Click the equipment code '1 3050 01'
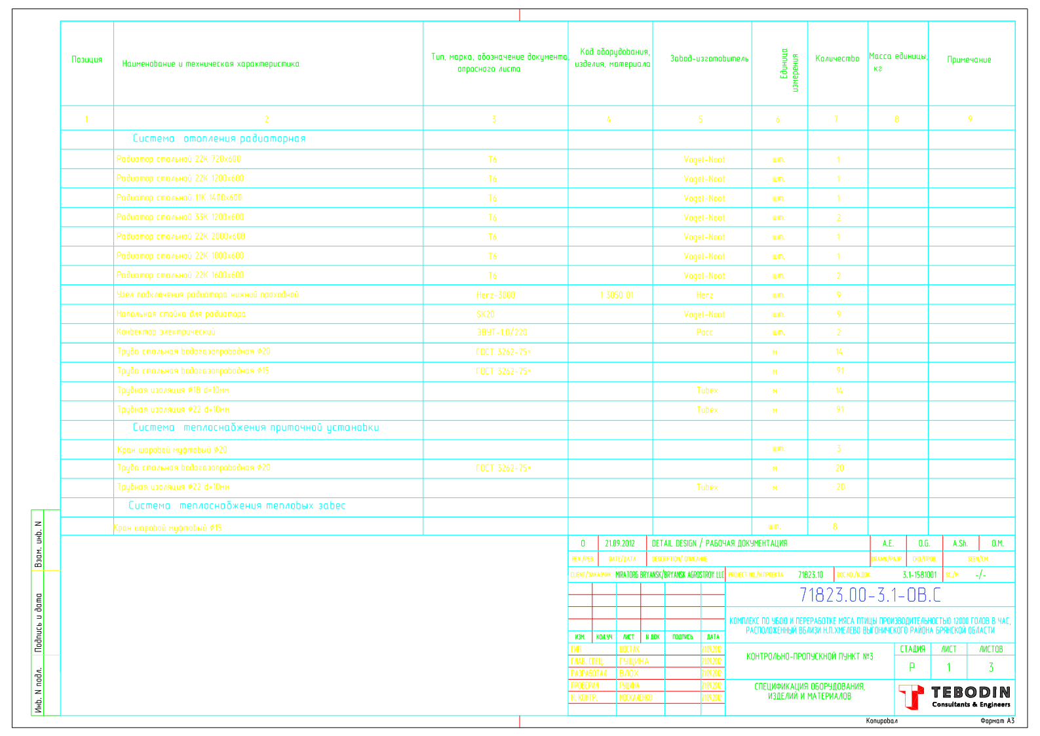This screenshot has height=736, width=1040. click(616, 296)
